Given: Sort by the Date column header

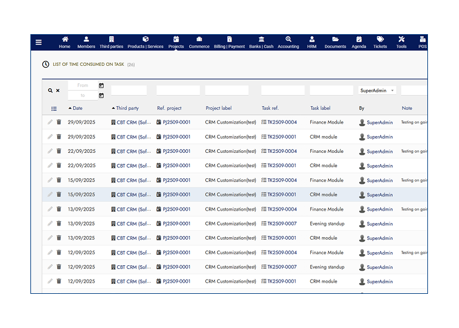Looking at the screenshot, I should tap(78, 108).
